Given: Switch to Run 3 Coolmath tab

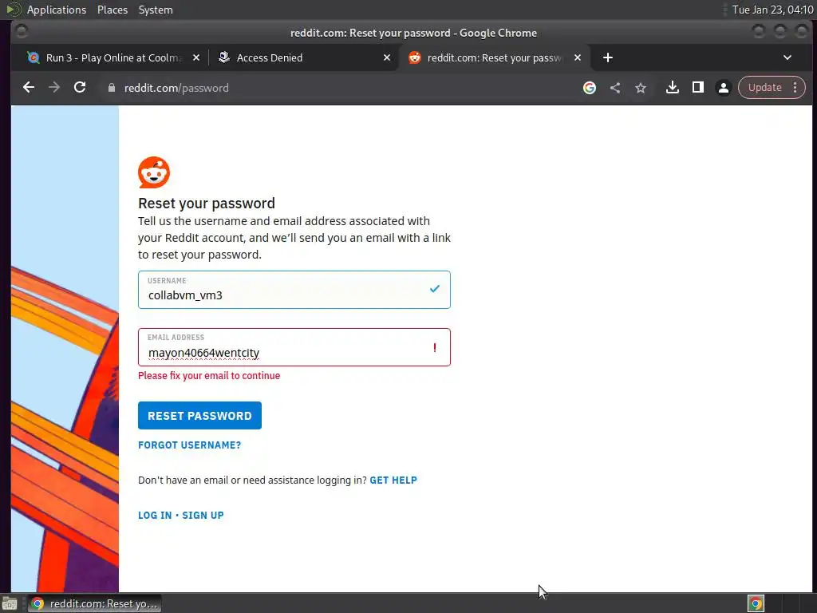Looking at the screenshot, I should coord(112,57).
